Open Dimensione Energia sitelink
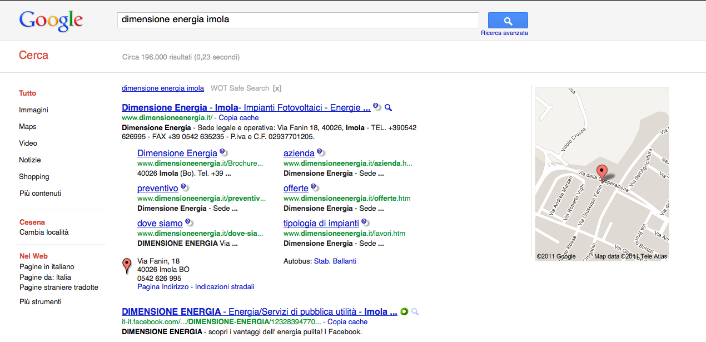The width and height of the screenshot is (706, 342). [177, 153]
